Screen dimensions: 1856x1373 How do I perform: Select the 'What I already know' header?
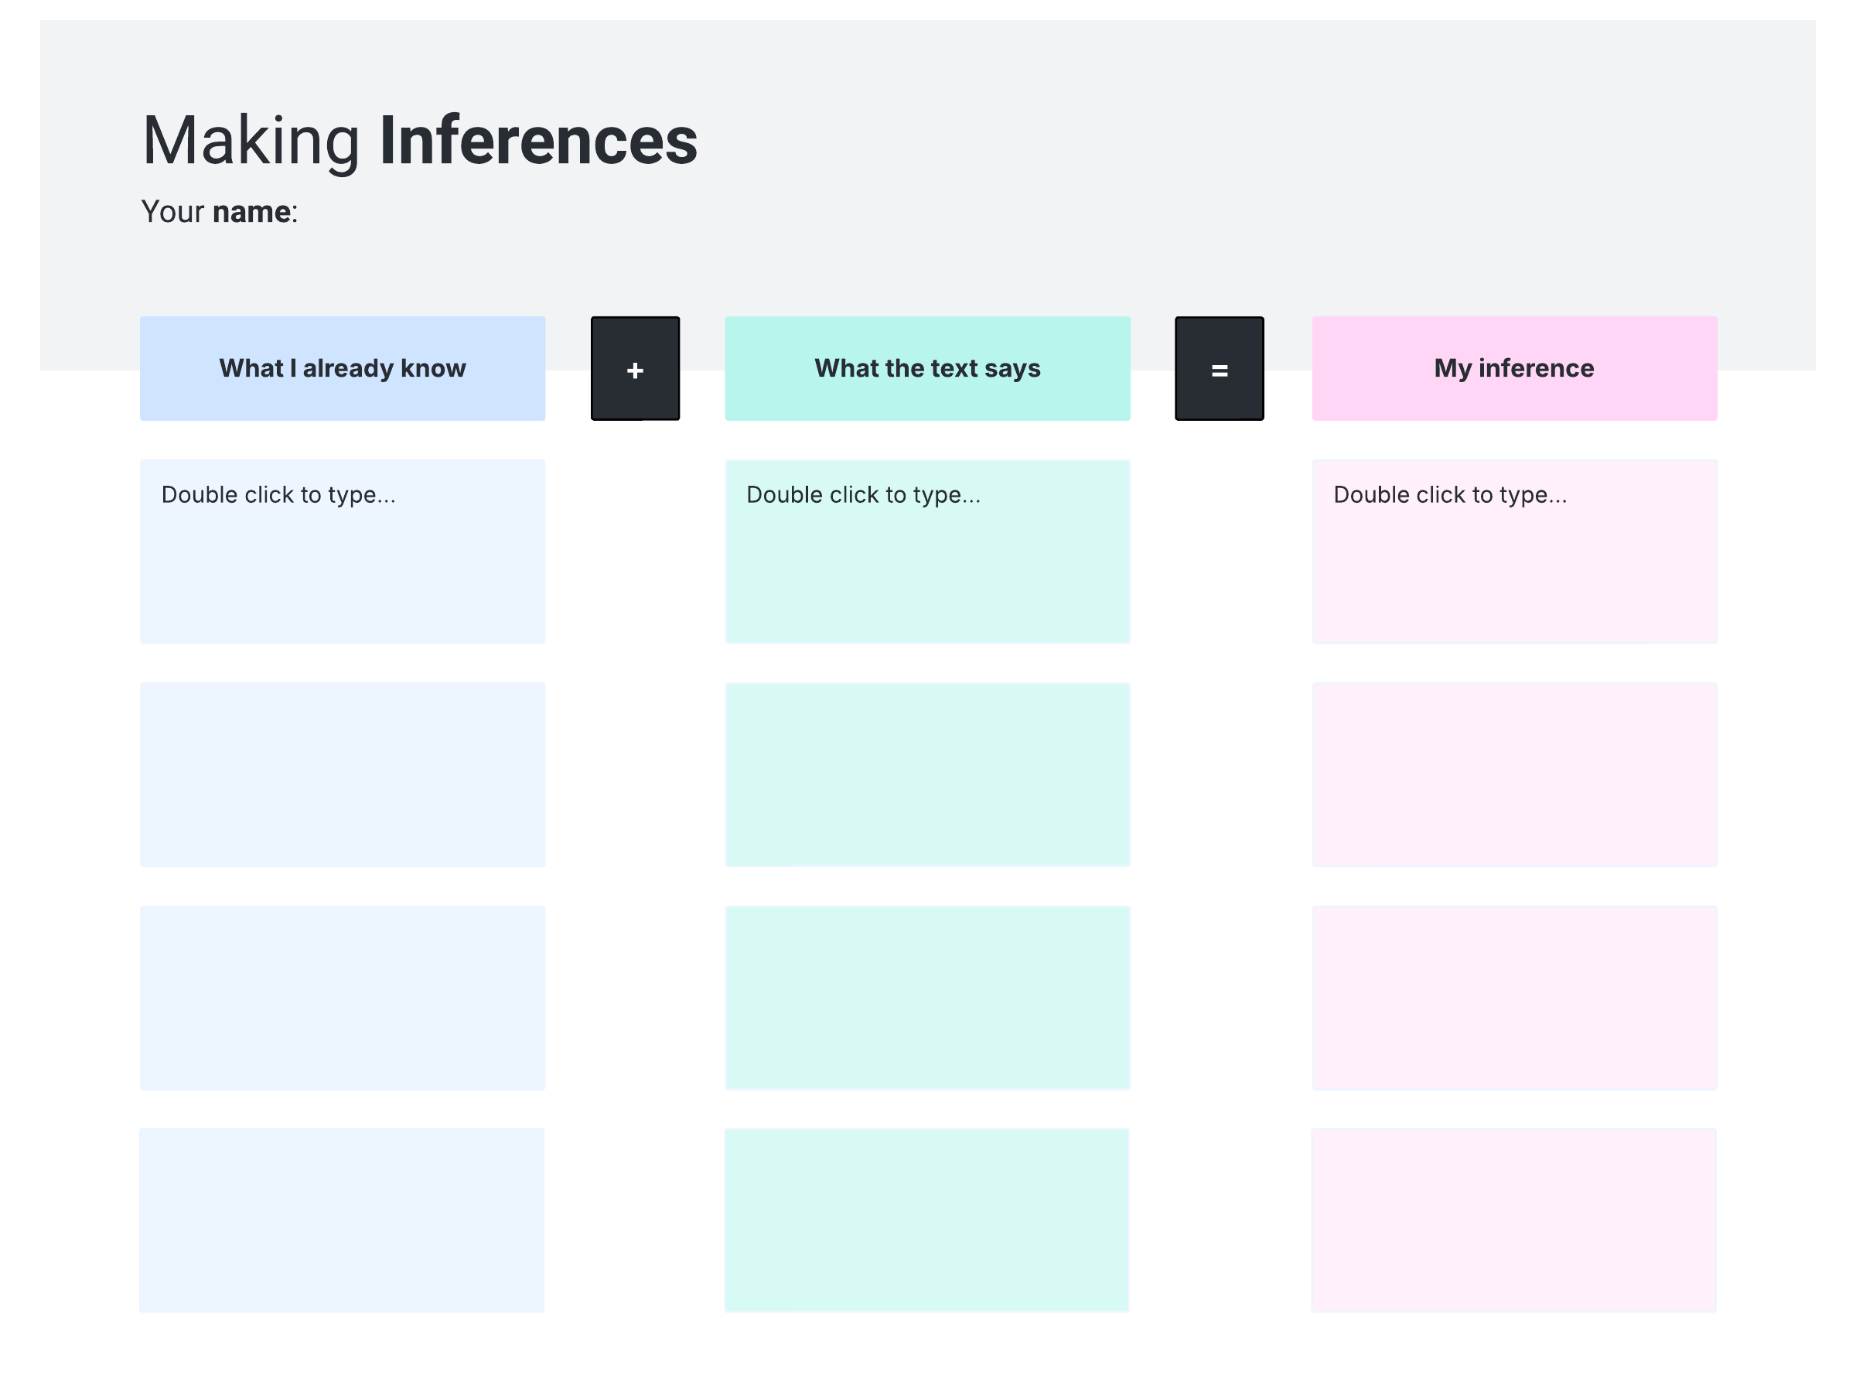coord(343,368)
